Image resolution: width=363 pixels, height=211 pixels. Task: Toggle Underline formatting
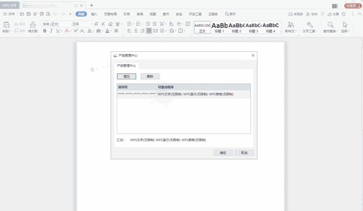pos(58,31)
